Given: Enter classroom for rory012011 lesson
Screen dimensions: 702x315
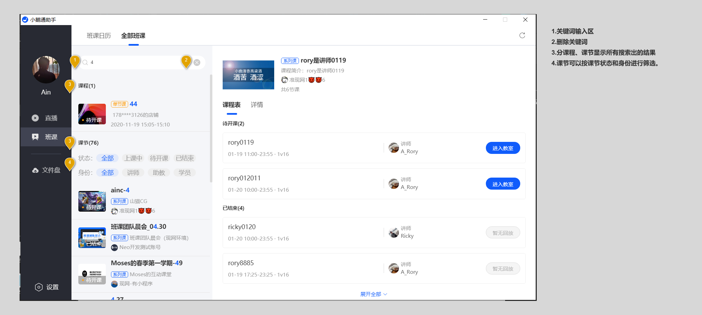Looking at the screenshot, I should click(502, 184).
